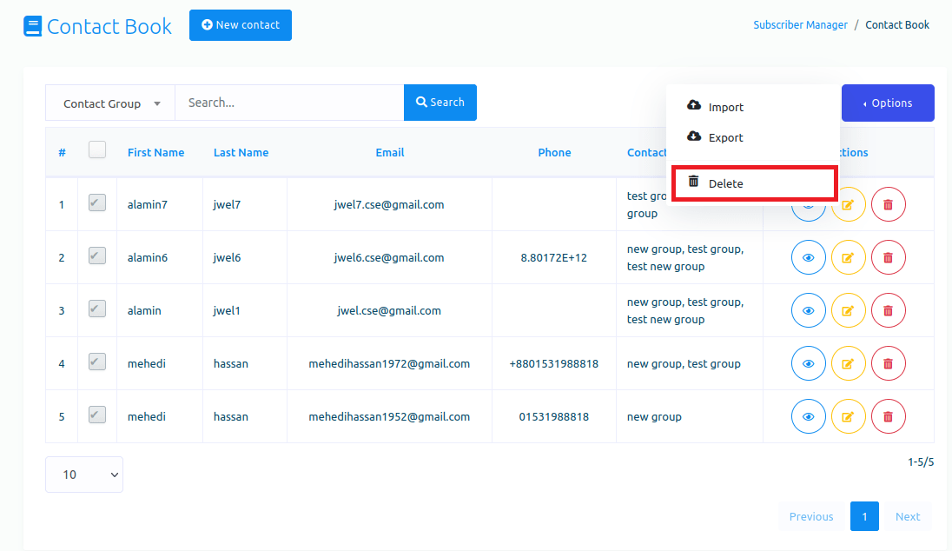The width and height of the screenshot is (952, 551).
Task: Open the Subscriber Manager breadcrumb link
Action: pos(800,25)
